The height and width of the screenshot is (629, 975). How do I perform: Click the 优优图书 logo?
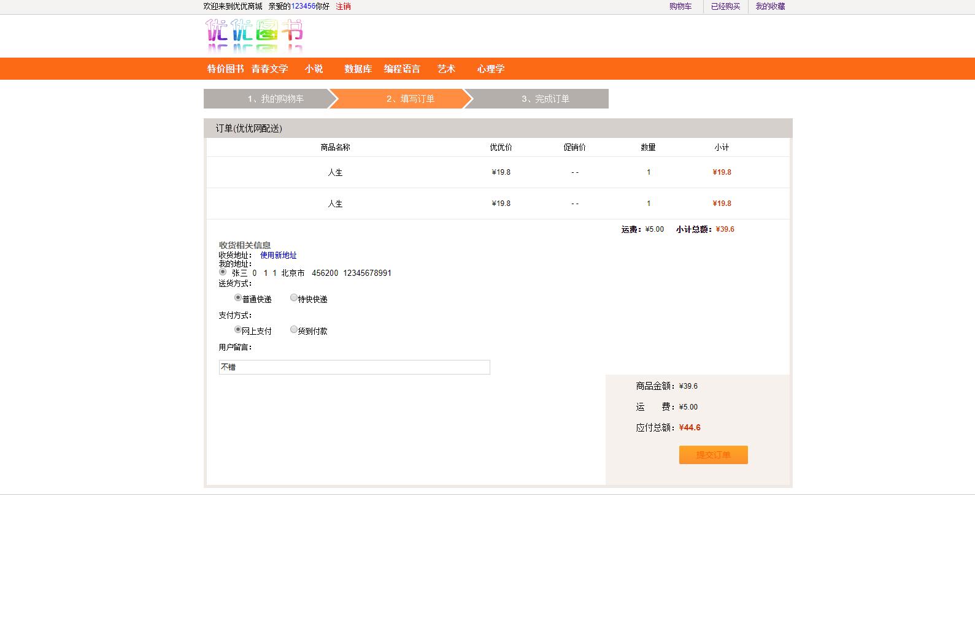(254, 36)
